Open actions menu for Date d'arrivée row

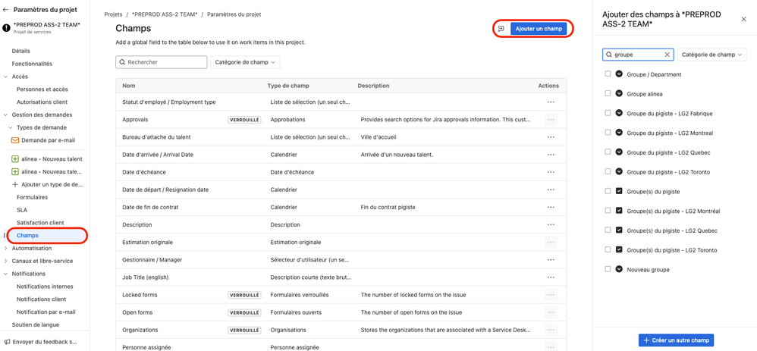coord(551,155)
